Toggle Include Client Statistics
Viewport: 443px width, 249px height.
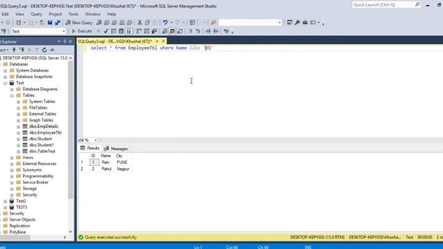coord(154,31)
